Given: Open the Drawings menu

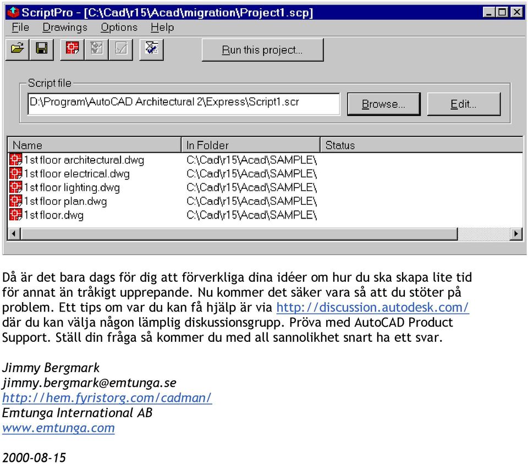Looking at the screenshot, I should coord(65,28).
